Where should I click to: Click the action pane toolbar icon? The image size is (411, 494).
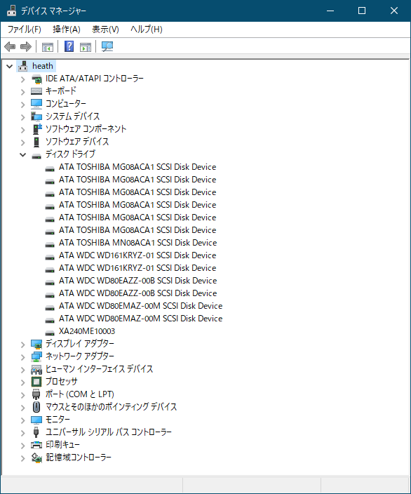pos(86,46)
